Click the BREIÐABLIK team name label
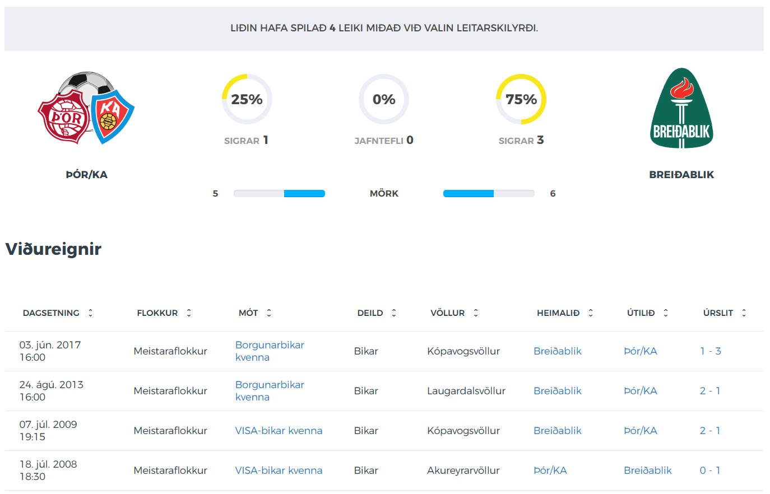The width and height of the screenshot is (770, 494). coord(681,175)
